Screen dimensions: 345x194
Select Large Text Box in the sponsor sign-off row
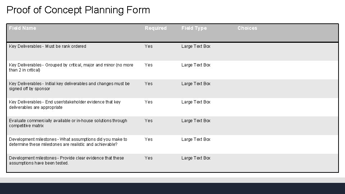pos(196,84)
